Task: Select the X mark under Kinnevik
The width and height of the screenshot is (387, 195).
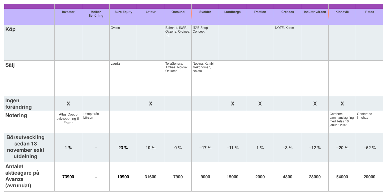Action: coord(342,104)
